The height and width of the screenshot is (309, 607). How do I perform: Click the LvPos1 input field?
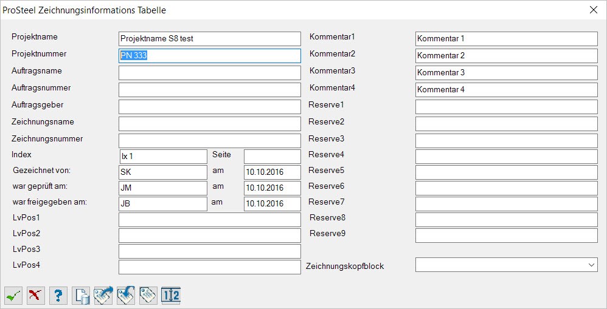[x=209, y=219]
